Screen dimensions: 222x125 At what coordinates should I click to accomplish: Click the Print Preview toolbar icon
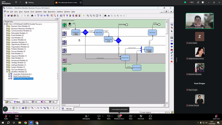(x=18, y=16)
